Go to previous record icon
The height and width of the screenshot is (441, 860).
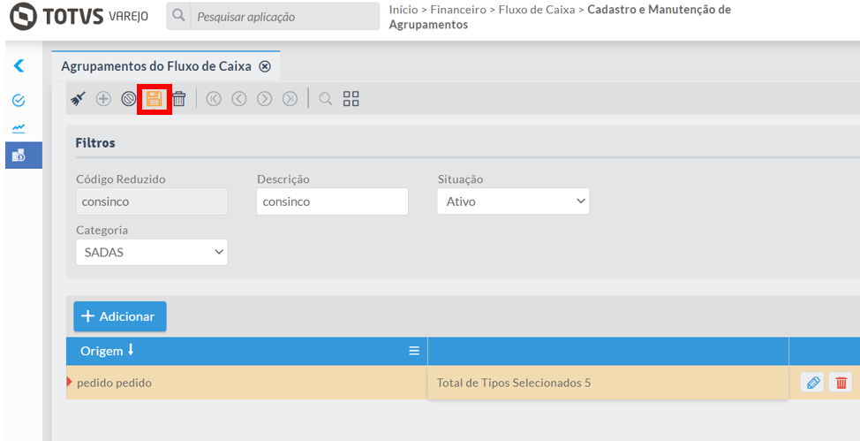(x=238, y=99)
